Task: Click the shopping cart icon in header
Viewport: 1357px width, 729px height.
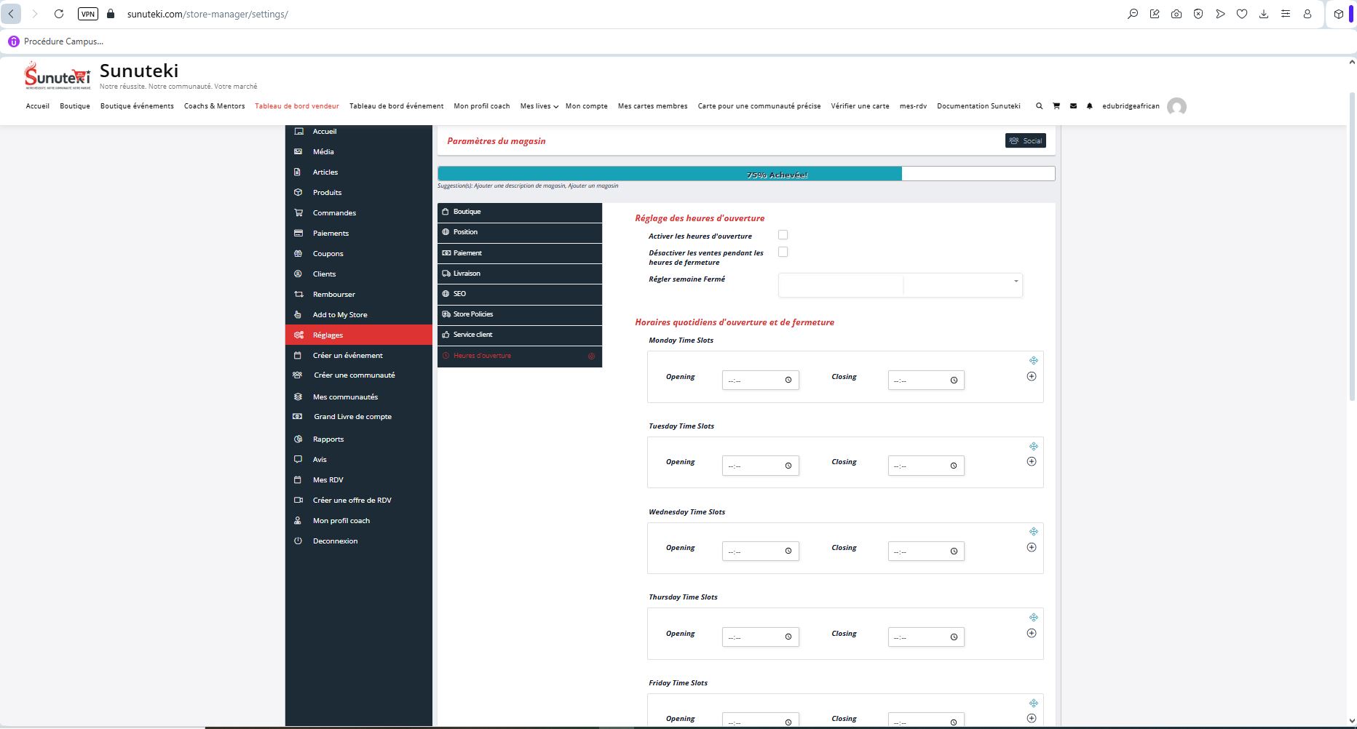Action: [1056, 106]
